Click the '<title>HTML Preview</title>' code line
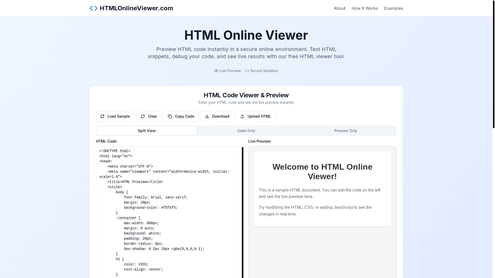495x278 pixels. coord(135,182)
